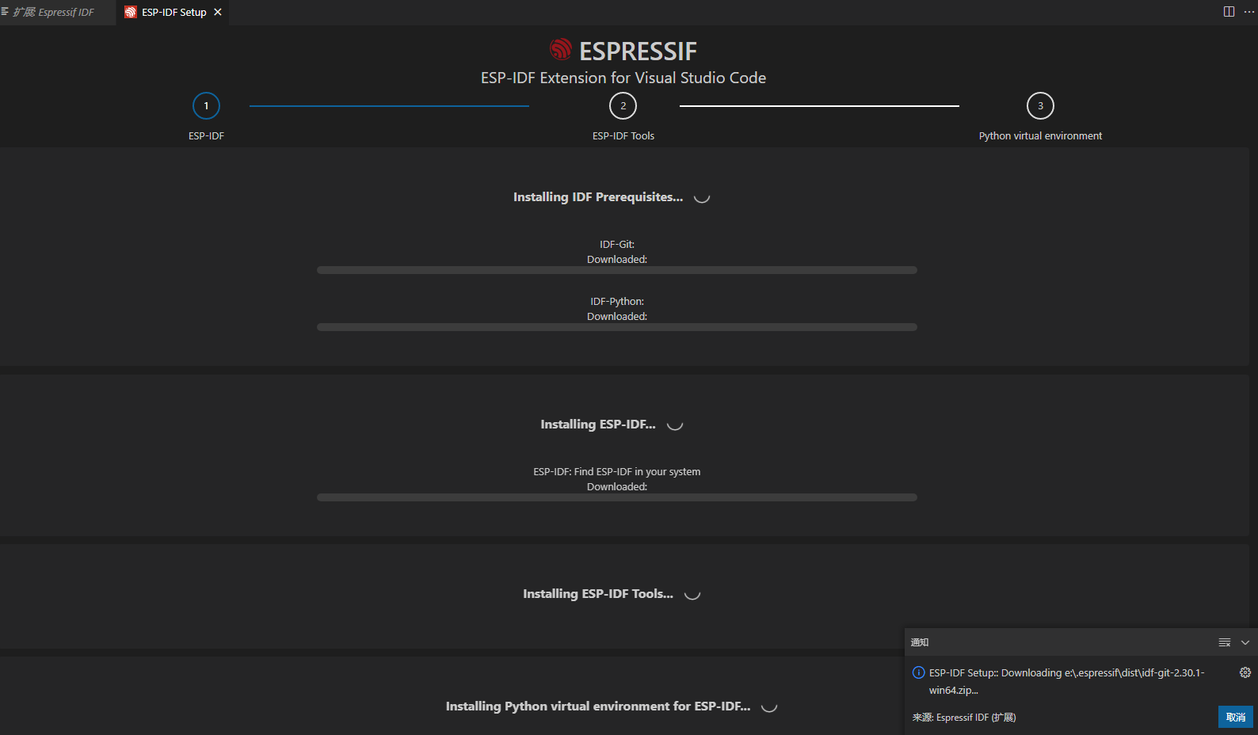This screenshot has width=1258, height=735.
Task: Click the 'ESP-IDF Extension for Visual Studio Code' subtitle
Action: (x=623, y=78)
